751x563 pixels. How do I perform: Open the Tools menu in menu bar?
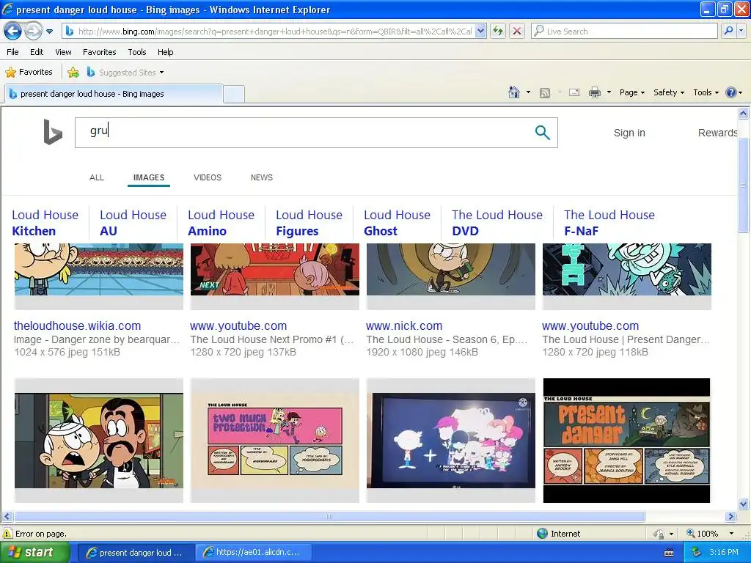click(137, 52)
